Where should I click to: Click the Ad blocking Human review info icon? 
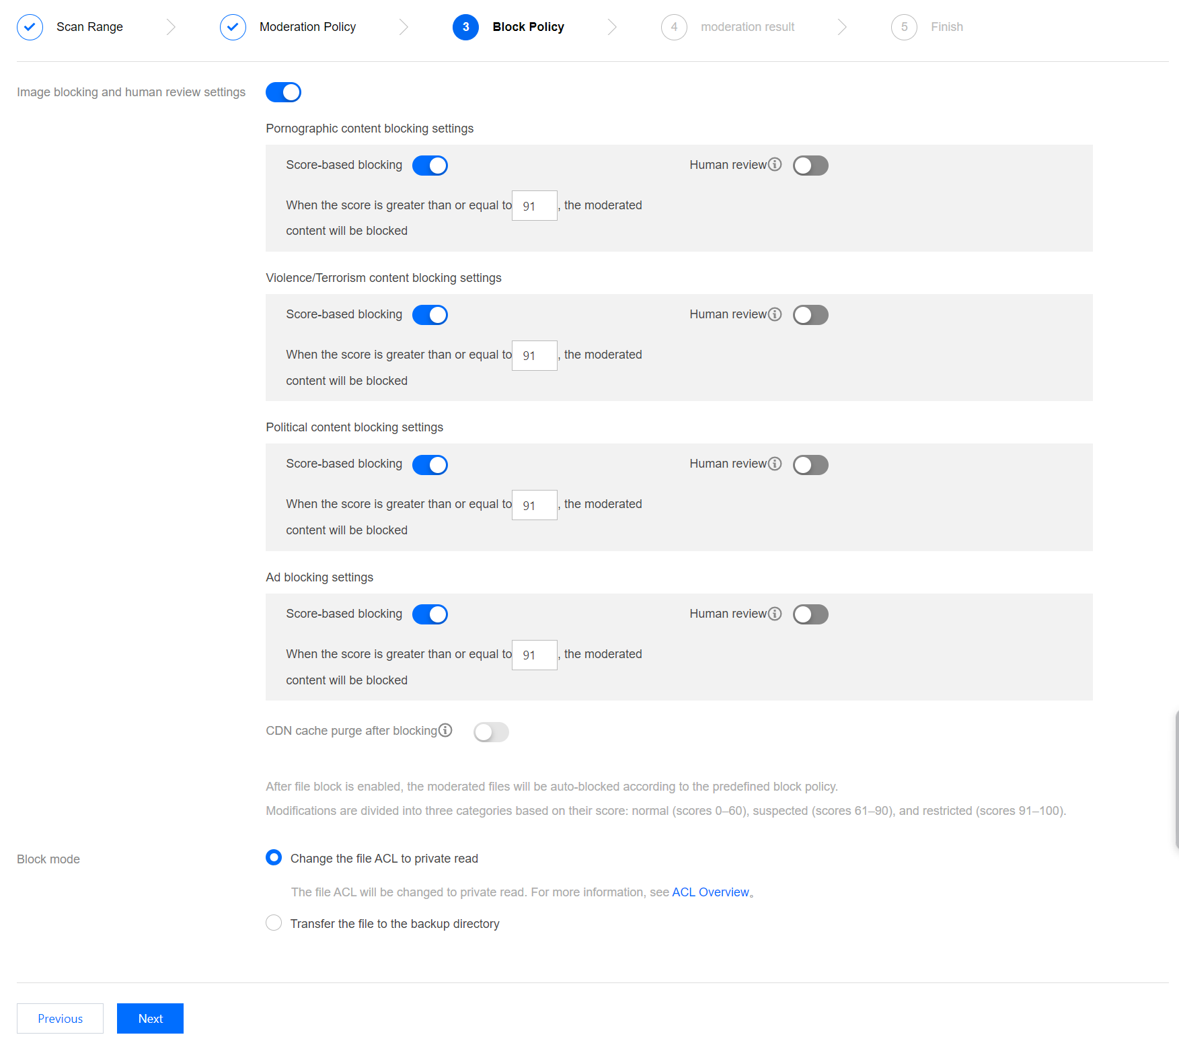pos(775,614)
